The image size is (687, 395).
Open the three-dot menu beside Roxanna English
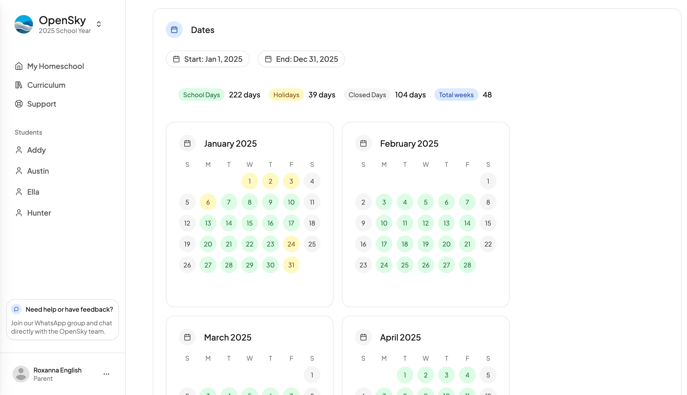(106, 374)
